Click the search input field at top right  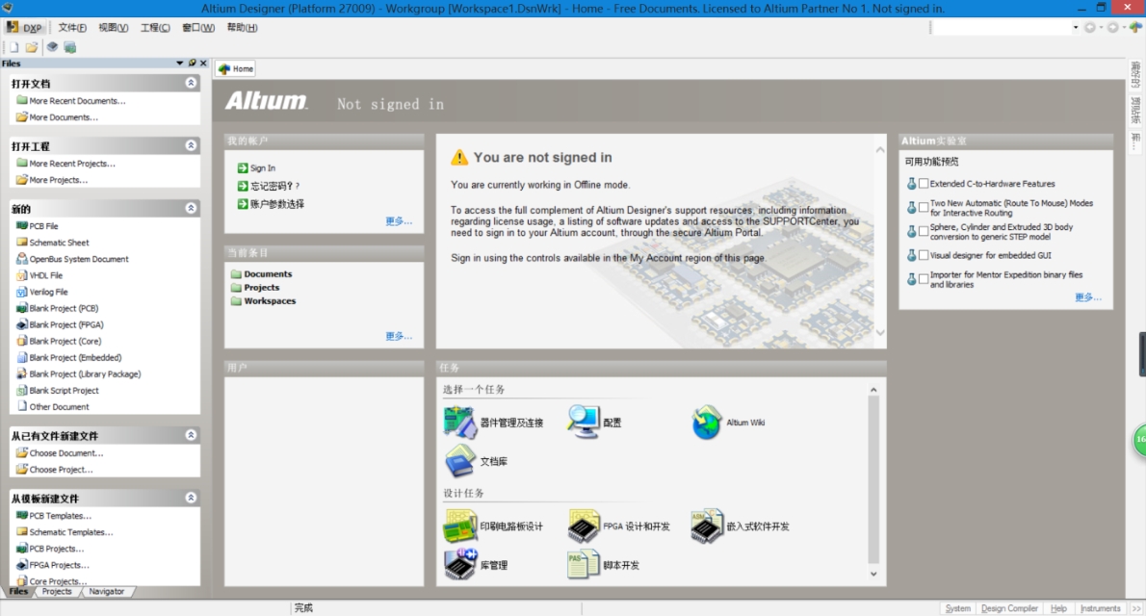point(1002,27)
